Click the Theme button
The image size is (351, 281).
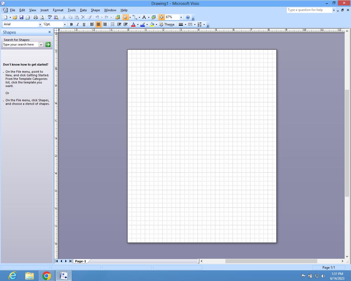[x=167, y=24]
